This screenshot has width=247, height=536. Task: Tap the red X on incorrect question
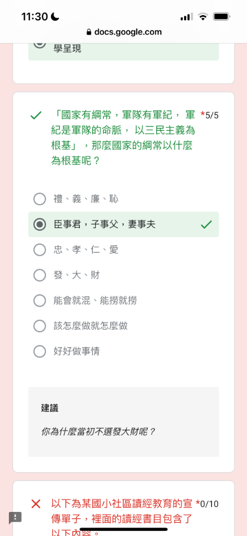pyautogui.click(x=36, y=504)
